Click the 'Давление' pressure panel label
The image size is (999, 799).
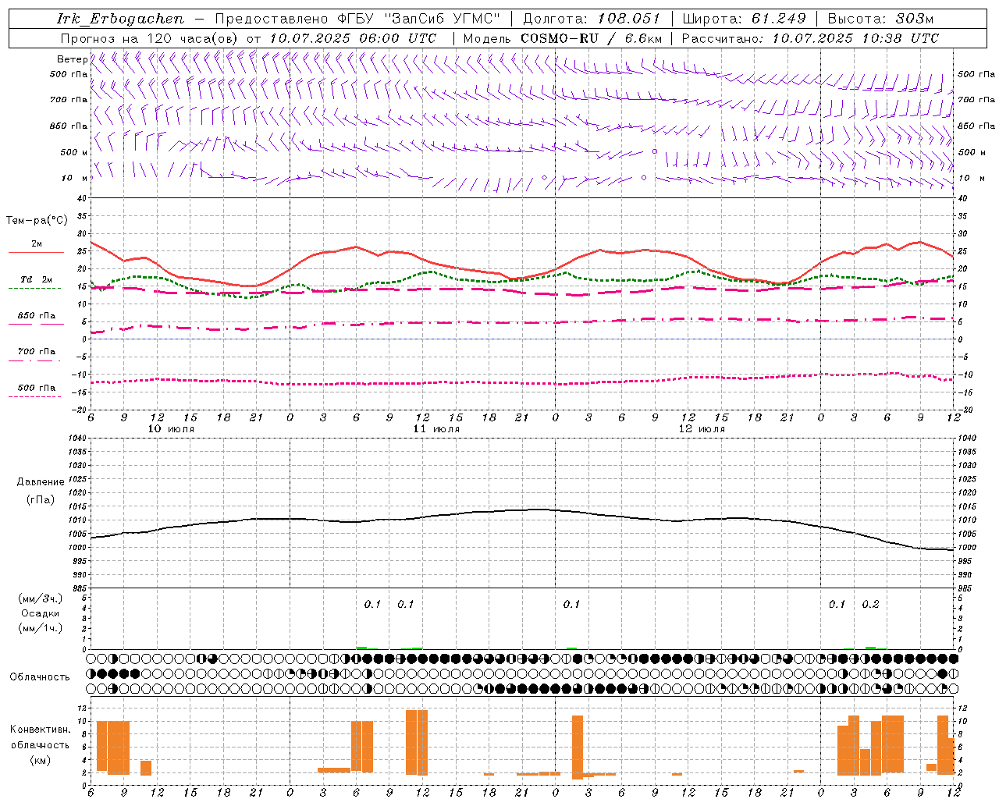pyautogui.click(x=41, y=482)
